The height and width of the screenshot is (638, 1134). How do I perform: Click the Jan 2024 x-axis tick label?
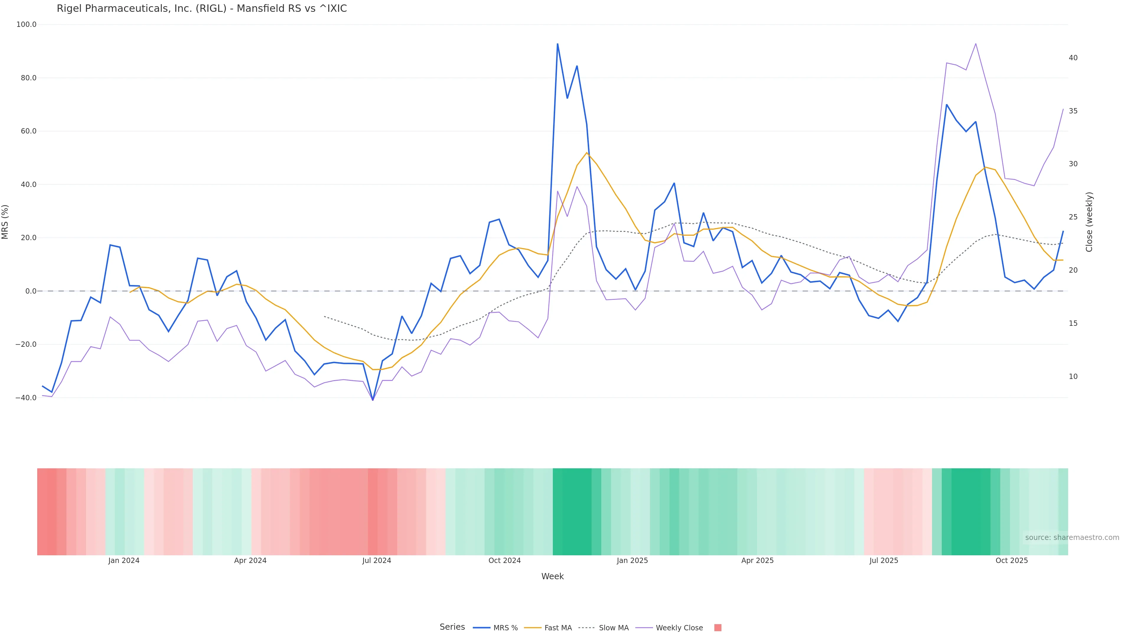click(124, 561)
